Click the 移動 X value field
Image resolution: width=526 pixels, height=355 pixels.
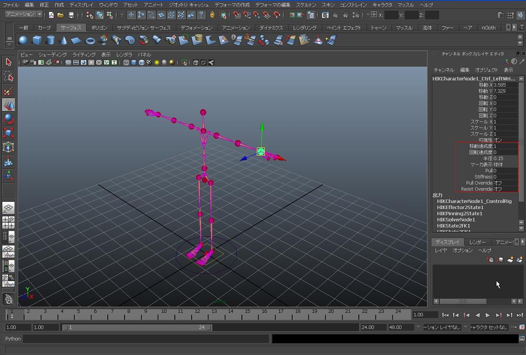[x=505, y=85]
